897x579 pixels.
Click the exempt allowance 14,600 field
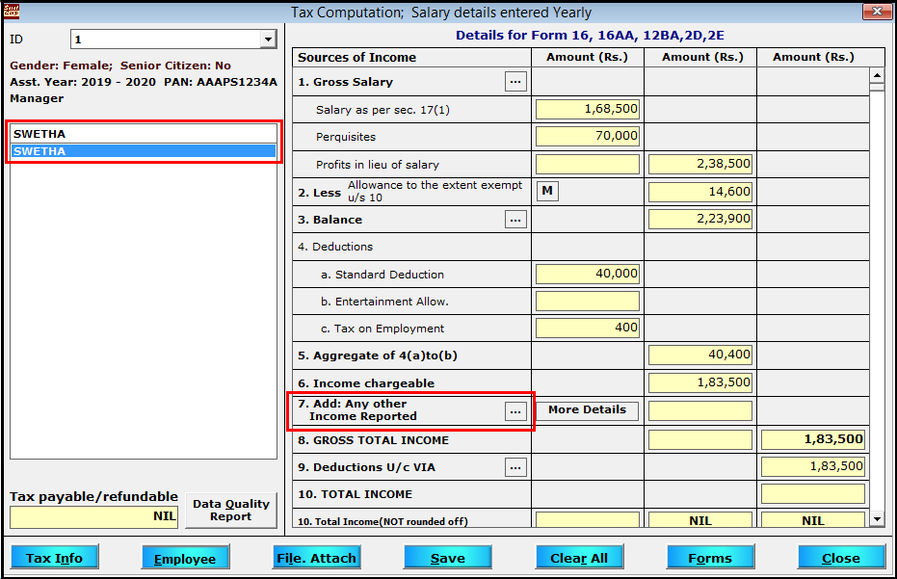pos(700,192)
